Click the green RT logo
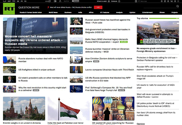Screen dimensions: 182x125 pos(9,9)
